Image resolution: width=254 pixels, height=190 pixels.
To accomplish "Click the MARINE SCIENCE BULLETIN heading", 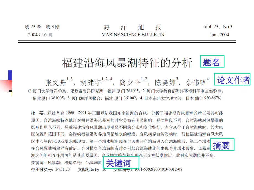I will pos(133,35).
